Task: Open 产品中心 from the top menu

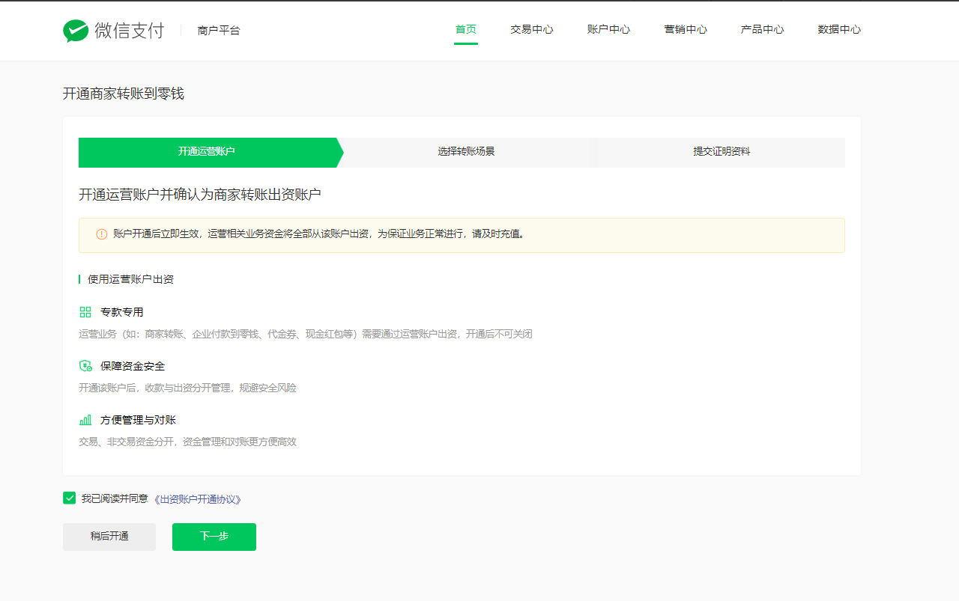Action: pos(762,30)
